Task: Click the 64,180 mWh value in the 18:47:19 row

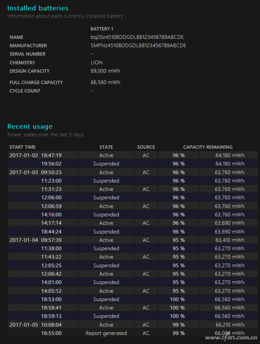Action: 230,155
